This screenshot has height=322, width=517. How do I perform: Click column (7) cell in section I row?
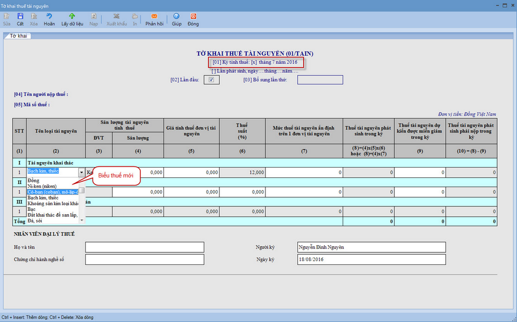(x=304, y=172)
